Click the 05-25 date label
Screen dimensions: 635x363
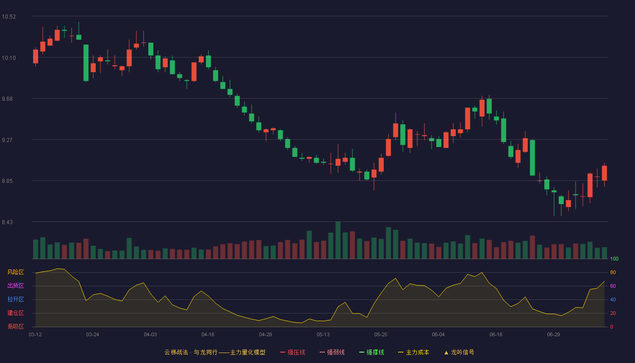click(381, 334)
